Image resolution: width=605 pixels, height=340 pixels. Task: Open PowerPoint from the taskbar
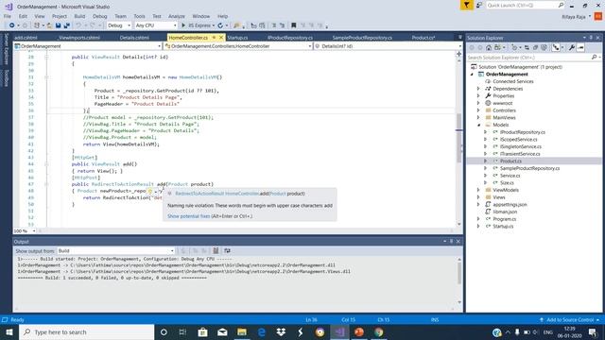coord(359,331)
